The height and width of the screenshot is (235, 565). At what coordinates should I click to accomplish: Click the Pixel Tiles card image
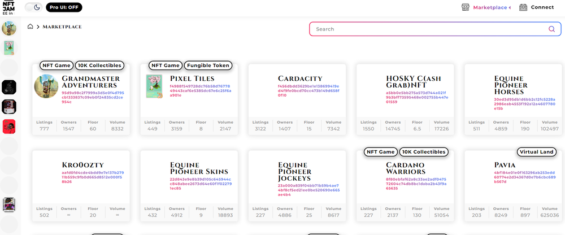point(154,86)
